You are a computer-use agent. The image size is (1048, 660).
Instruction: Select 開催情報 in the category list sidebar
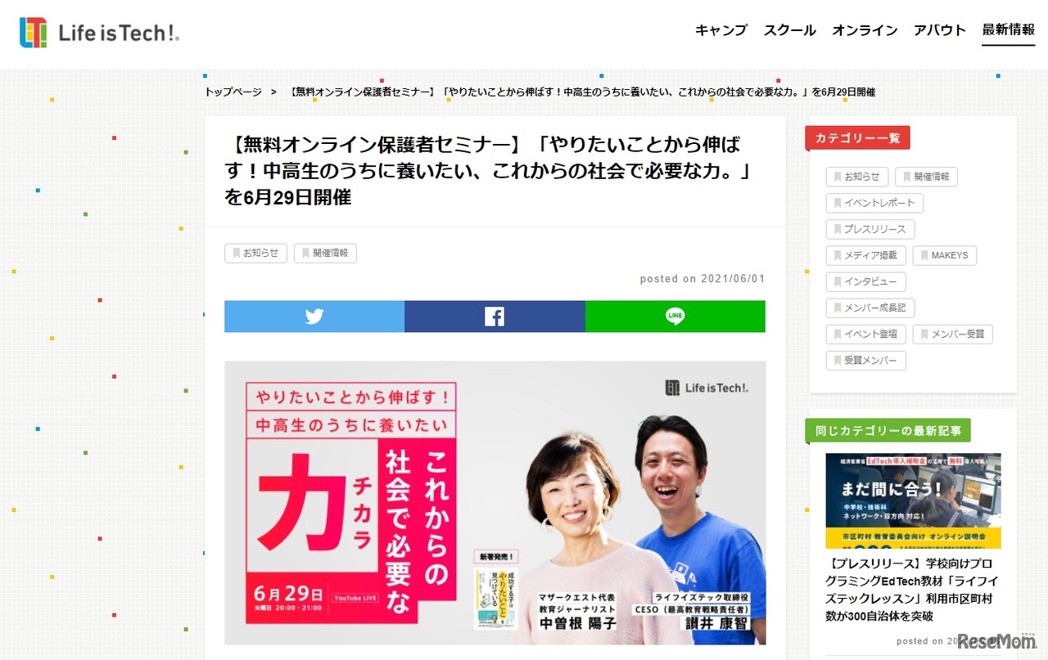(926, 177)
